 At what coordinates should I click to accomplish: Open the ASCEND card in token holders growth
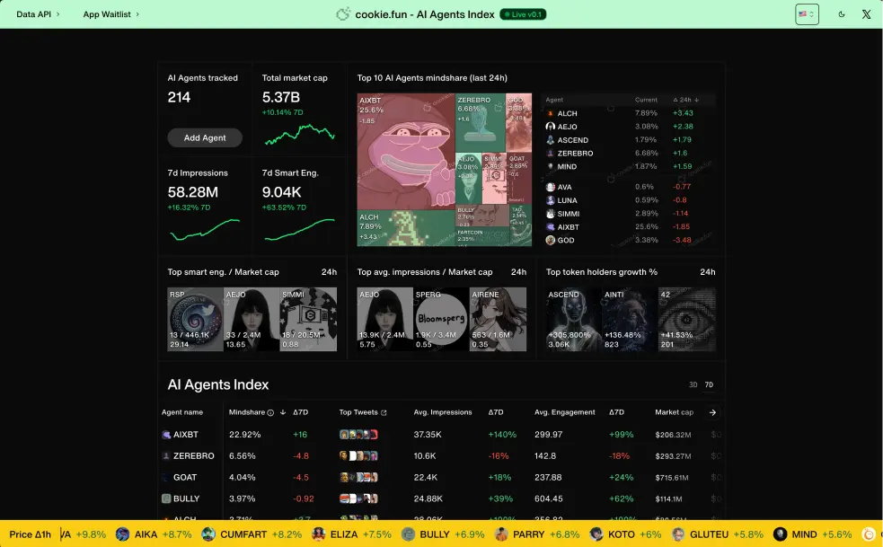click(x=574, y=320)
